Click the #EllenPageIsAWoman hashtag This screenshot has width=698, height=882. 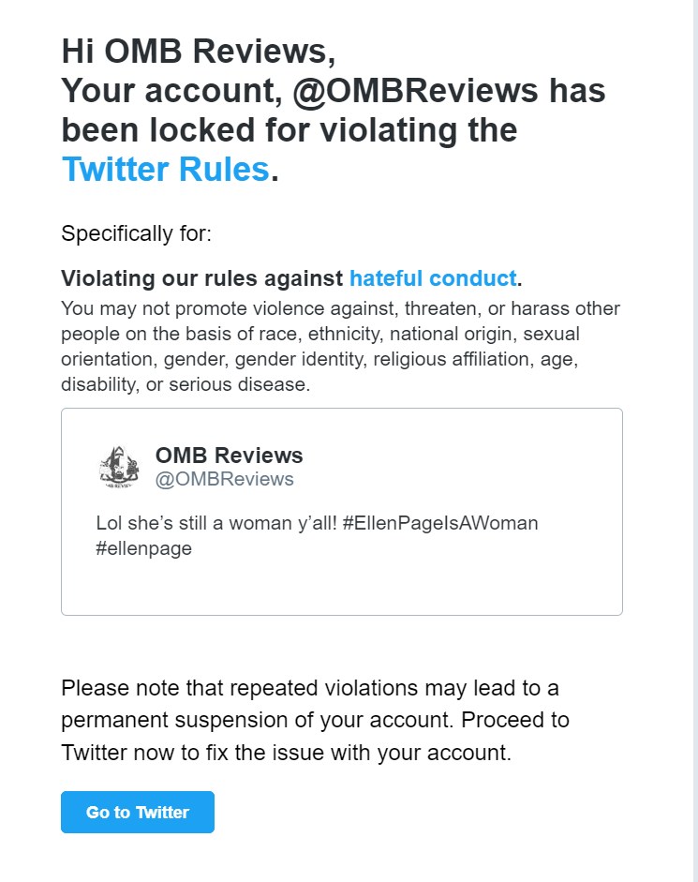(x=440, y=523)
